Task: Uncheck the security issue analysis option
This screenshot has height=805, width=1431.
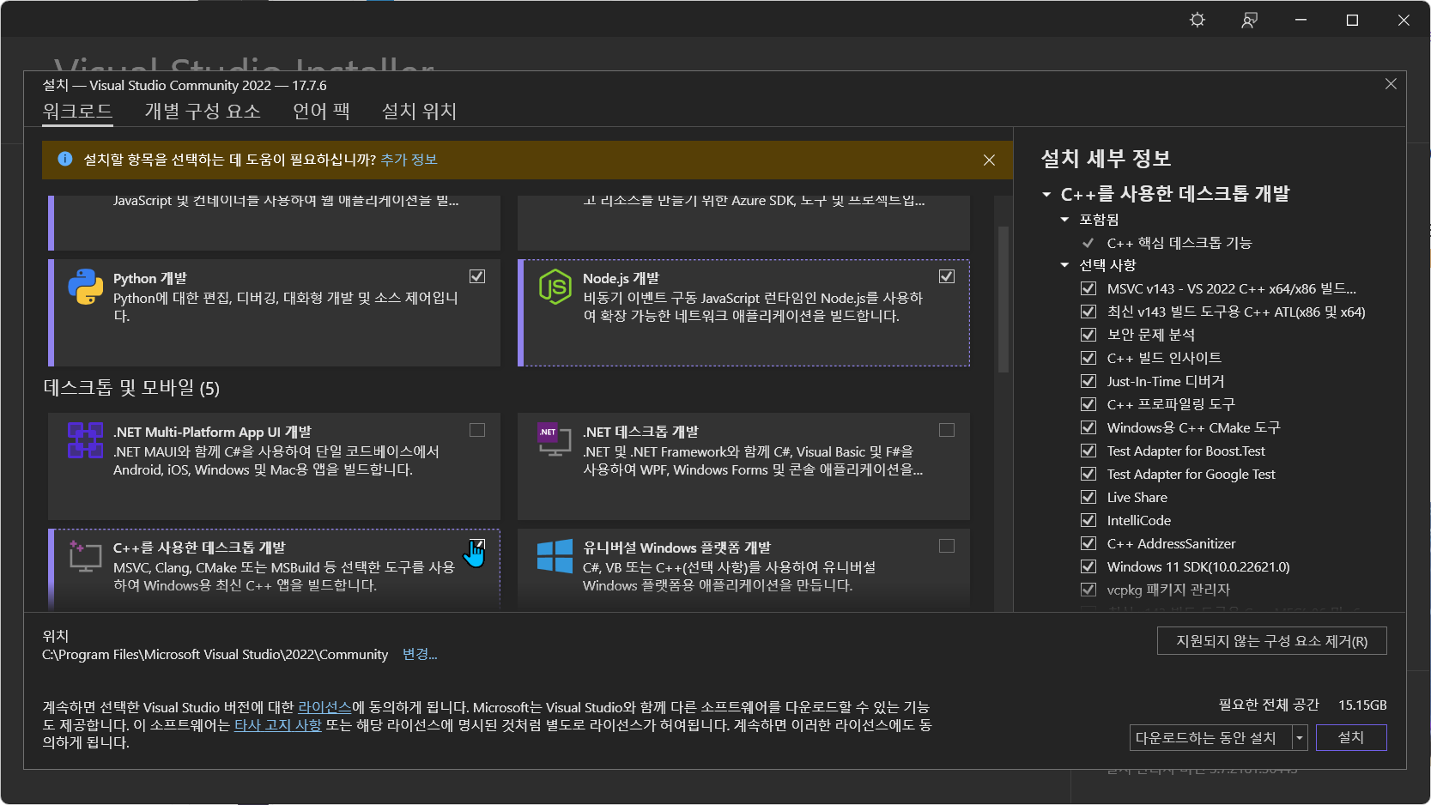Action: [1088, 335]
